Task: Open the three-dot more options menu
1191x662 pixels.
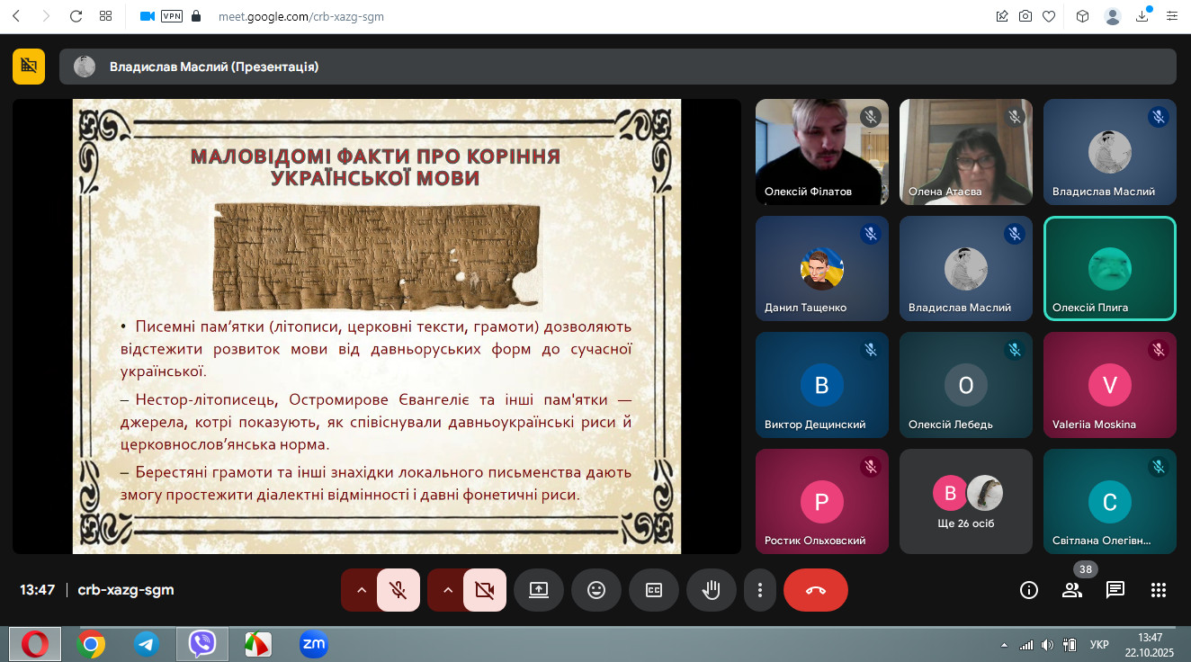Action: click(760, 590)
